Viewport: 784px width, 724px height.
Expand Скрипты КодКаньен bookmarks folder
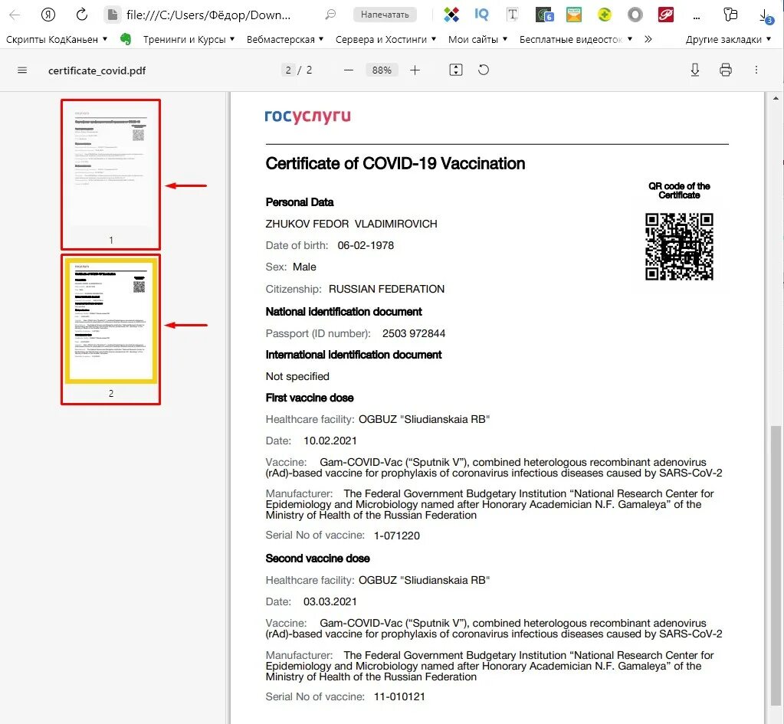pyautogui.click(x=57, y=40)
